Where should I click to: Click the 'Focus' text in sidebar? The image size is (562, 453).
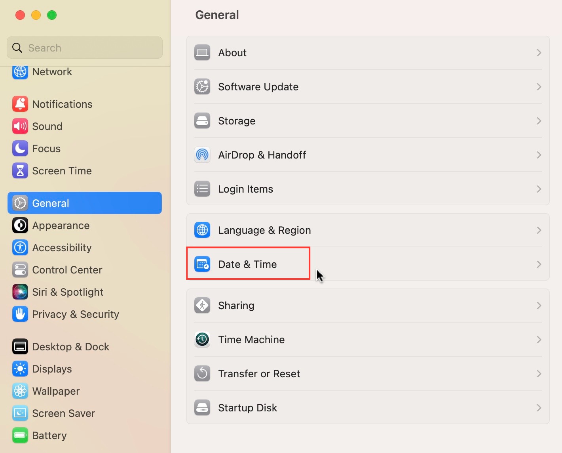coord(46,149)
